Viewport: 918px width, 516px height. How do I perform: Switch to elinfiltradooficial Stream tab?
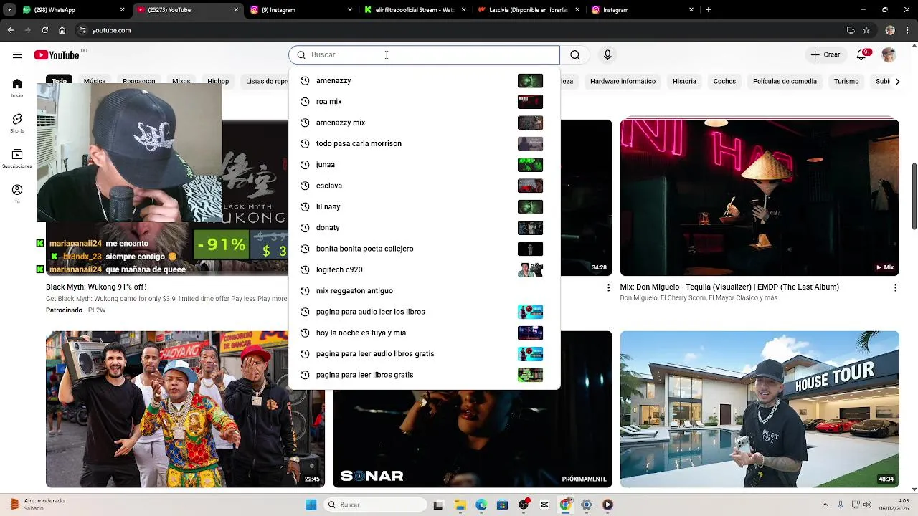pos(415,10)
